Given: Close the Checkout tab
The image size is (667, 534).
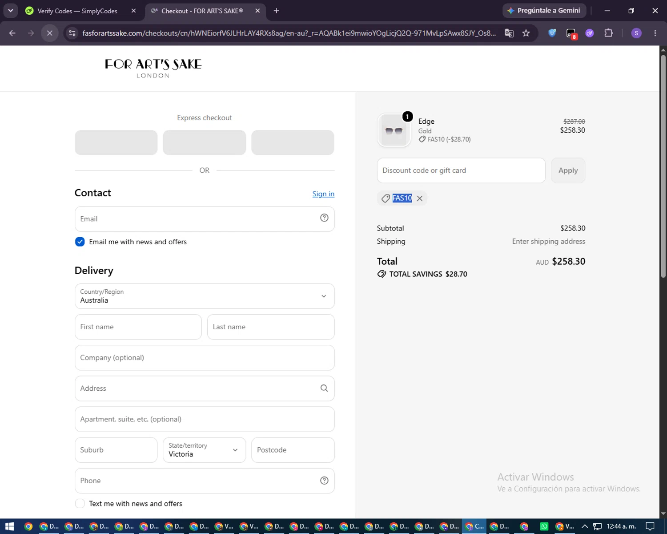Looking at the screenshot, I should pyautogui.click(x=257, y=11).
